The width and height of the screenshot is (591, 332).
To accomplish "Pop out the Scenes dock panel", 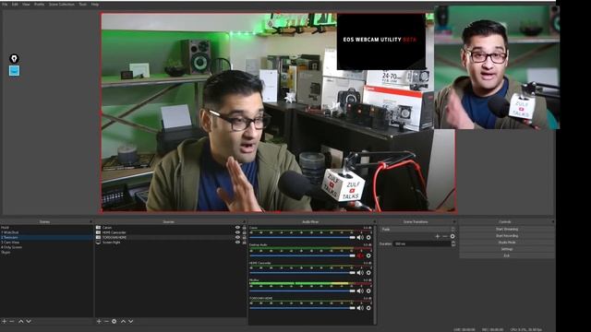I will coord(90,221).
